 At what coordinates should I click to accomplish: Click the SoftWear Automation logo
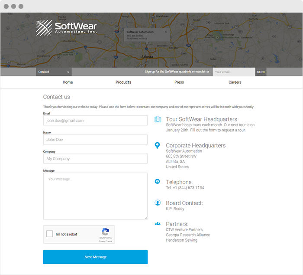pos(66,28)
